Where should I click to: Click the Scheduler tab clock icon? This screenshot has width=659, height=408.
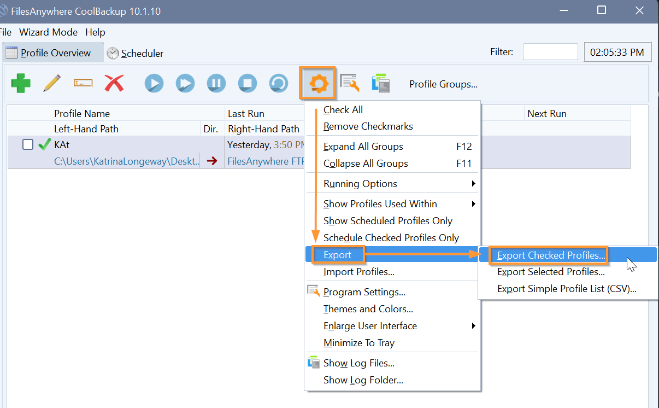pos(113,53)
